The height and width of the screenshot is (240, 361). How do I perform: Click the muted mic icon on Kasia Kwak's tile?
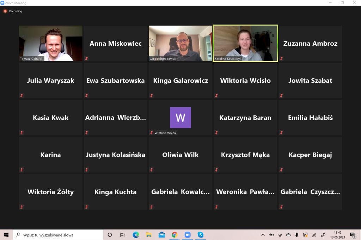[22, 133]
